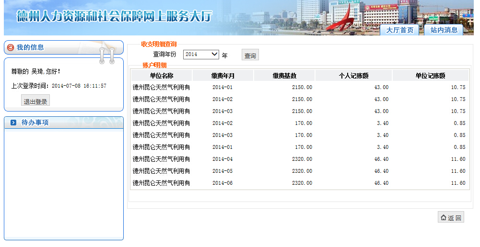The width and height of the screenshot is (480, 247).
Task: Open the 查询年份 year dropdown
Action: pyautogui.click(x=201, y=55)
